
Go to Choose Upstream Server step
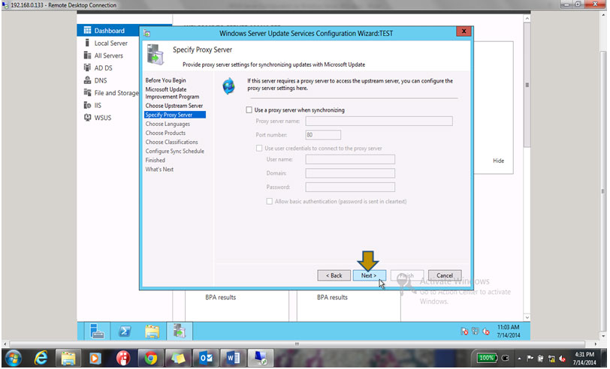[x=174, y=106]
